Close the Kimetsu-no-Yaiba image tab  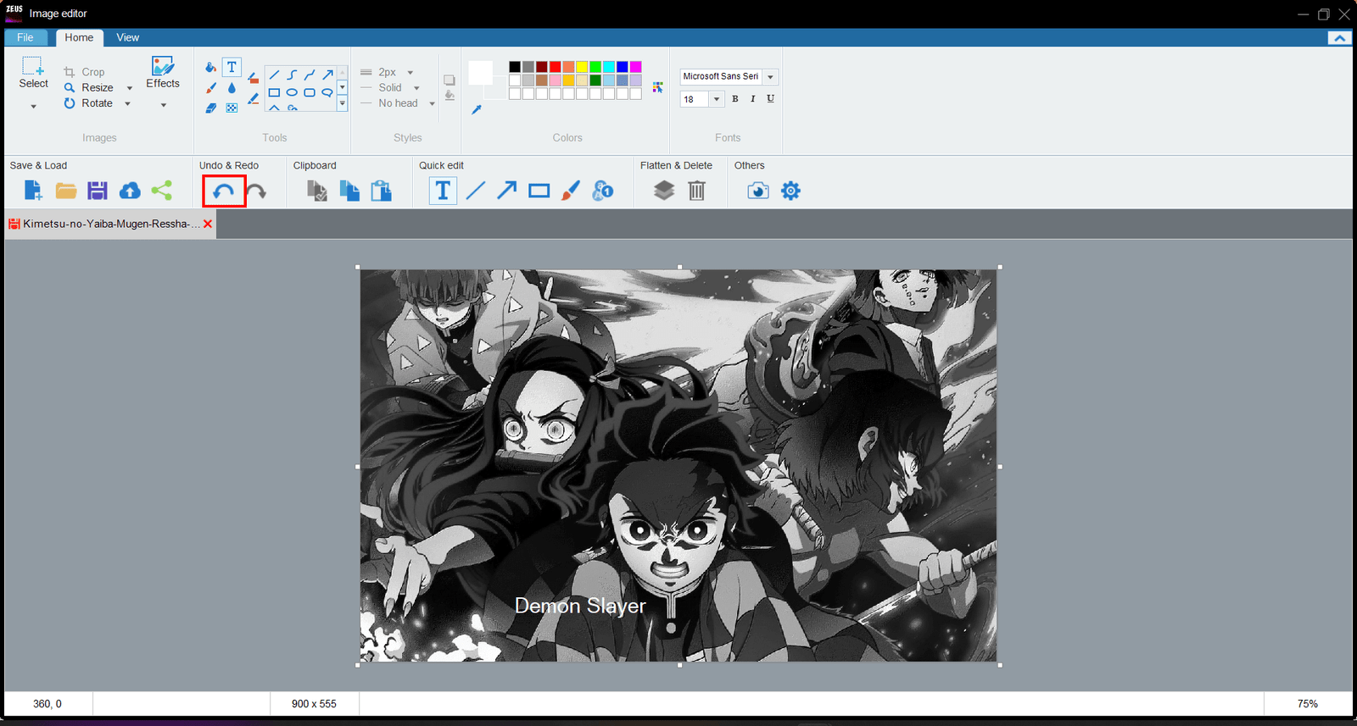208,224
